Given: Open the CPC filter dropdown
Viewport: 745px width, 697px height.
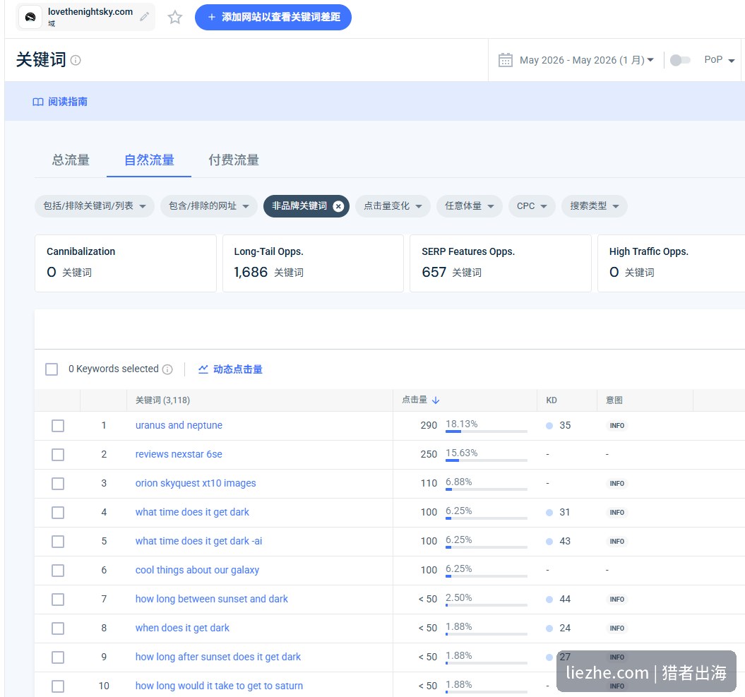Looking at the screenshot, I should [532, 206].
